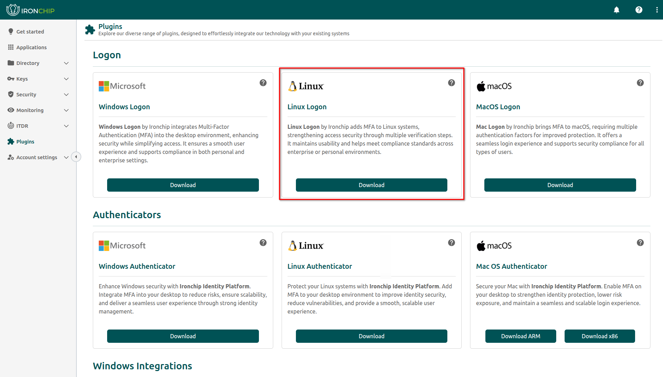This screenshot has width=663, height=377.
Task: Open the notifications bell icon
Action: [617, 10]
